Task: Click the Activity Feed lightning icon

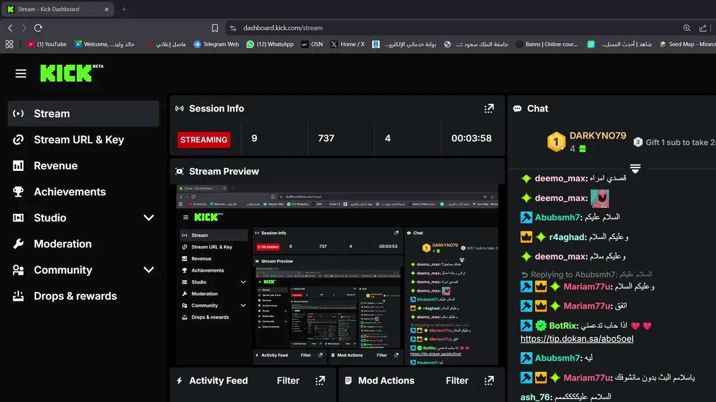Action: pyautogui.click(x=180, y=381)
